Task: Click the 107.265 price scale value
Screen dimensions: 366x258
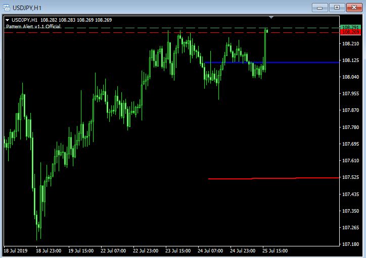Action: pos(350,228)
